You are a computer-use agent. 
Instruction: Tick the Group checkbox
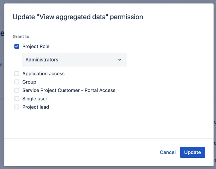(17, 82)
